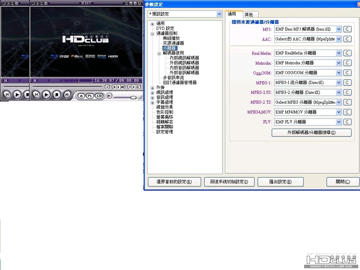Image resolution: width=360 pixels, height=270 pixels.
Task: Click 還原當前的設定(R) button
Action: 174,182
